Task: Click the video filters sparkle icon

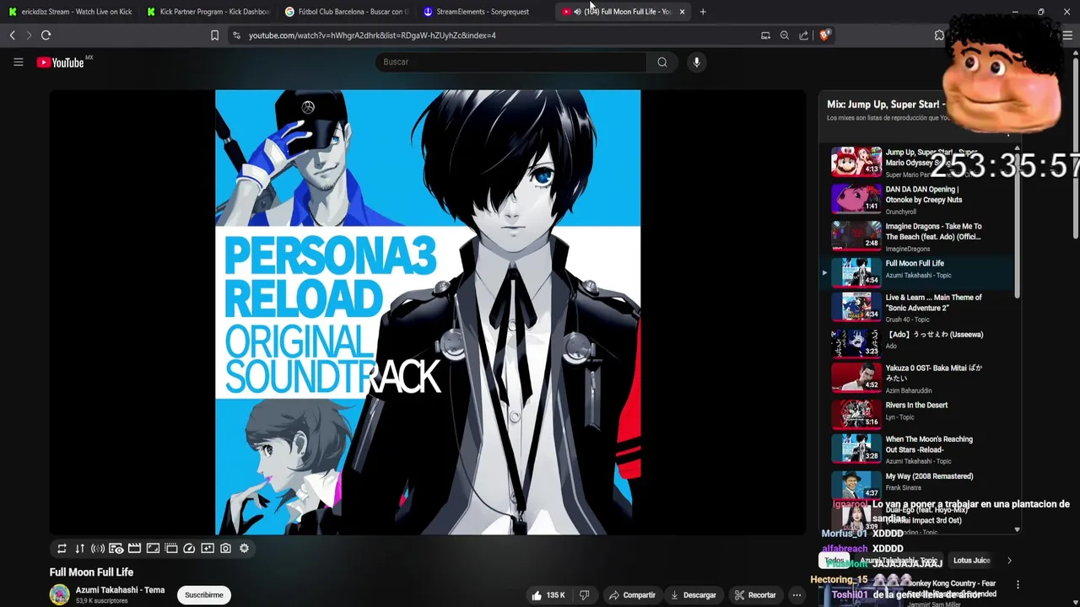Action: (x=208, y=548)
